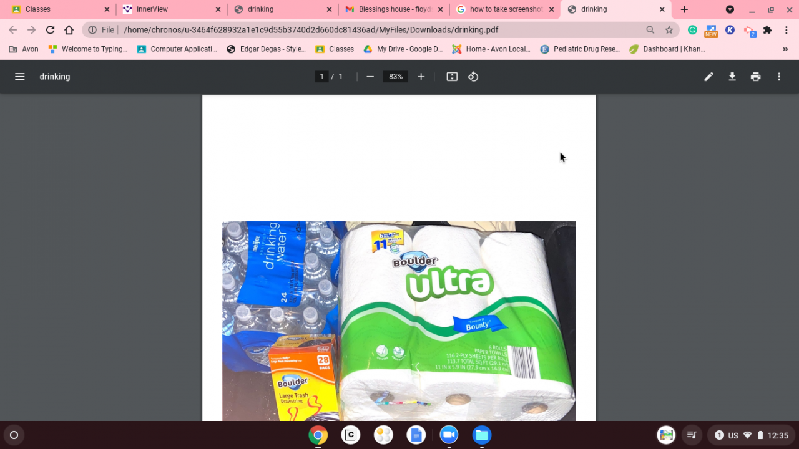Open the Classes bookmark
799x449 pixels.
pyautogui.click(x=335, y=49)
